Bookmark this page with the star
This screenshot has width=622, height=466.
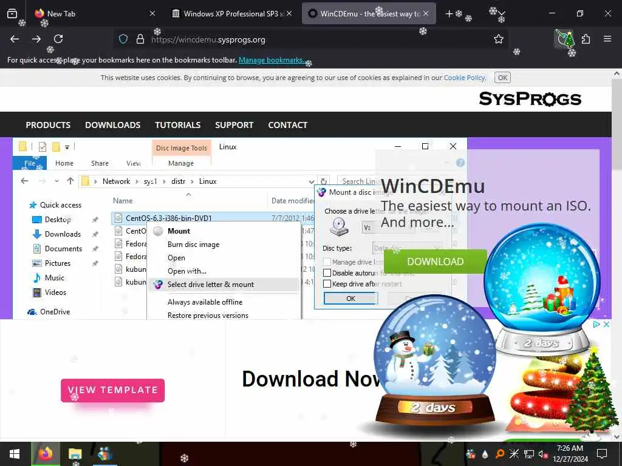[499, 39]
